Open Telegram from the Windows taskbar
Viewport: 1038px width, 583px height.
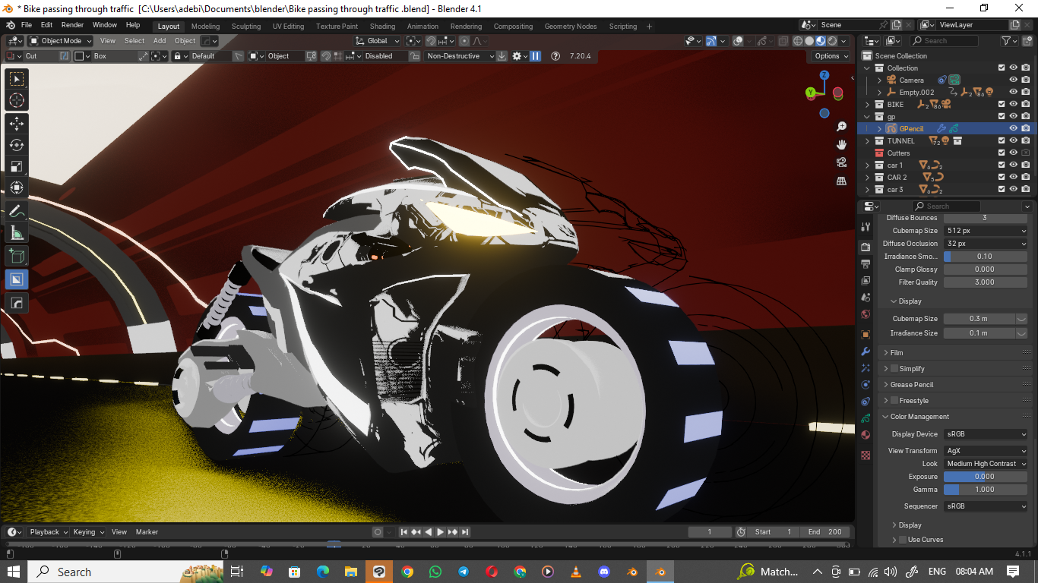click(x=463, y=572)
